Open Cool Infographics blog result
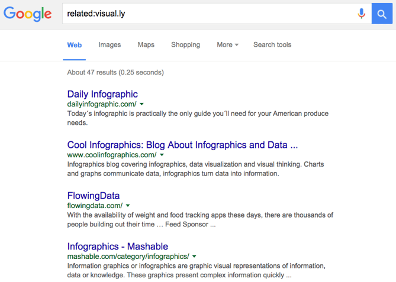396x282 pixels. click(x=182, y=145)
